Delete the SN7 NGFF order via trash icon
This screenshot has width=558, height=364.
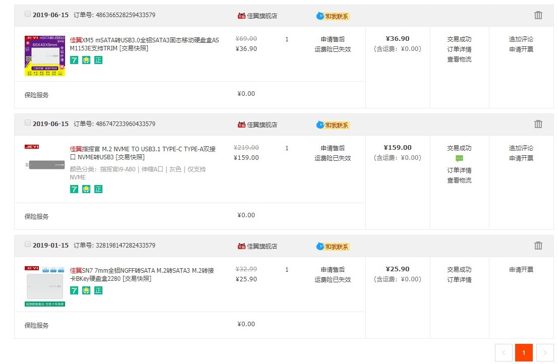click(x=538, y=246)
